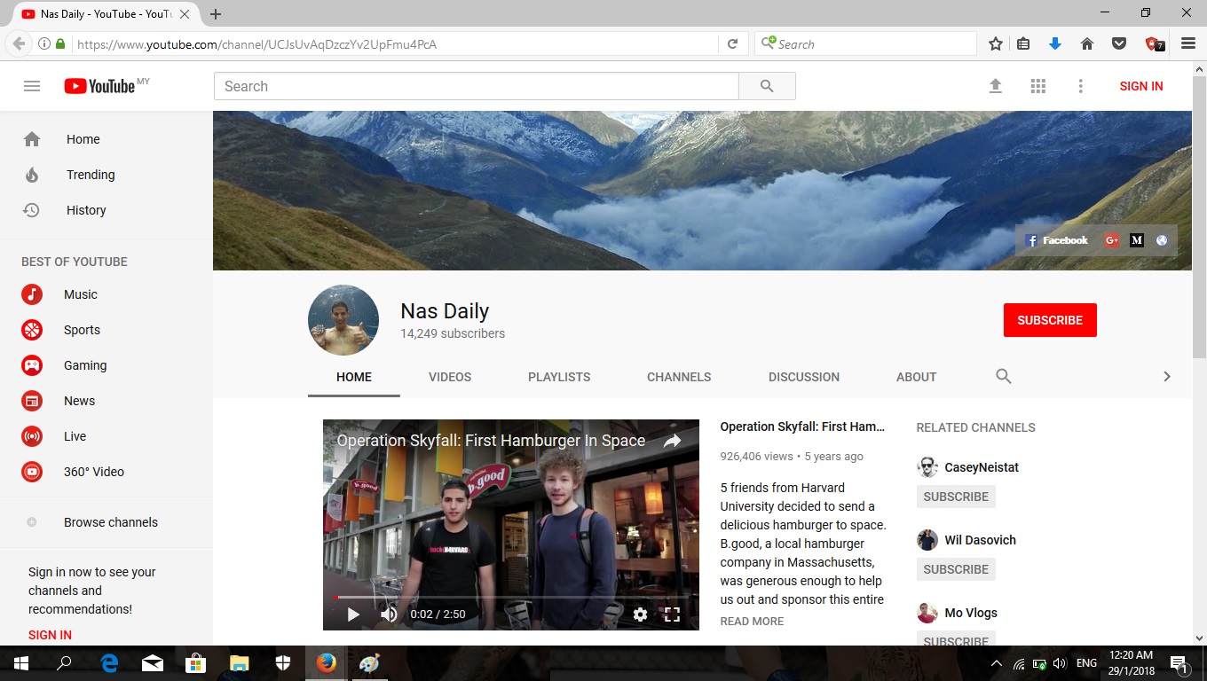Share the featured video
This screenshot has width=1207, height=681.
click(673, 441)
